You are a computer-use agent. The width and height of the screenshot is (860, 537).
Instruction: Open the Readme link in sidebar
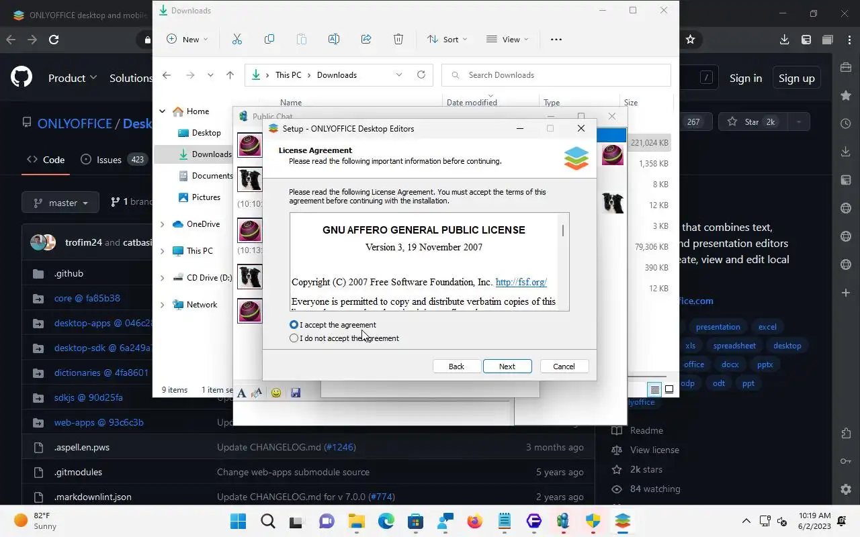[646, 431]
